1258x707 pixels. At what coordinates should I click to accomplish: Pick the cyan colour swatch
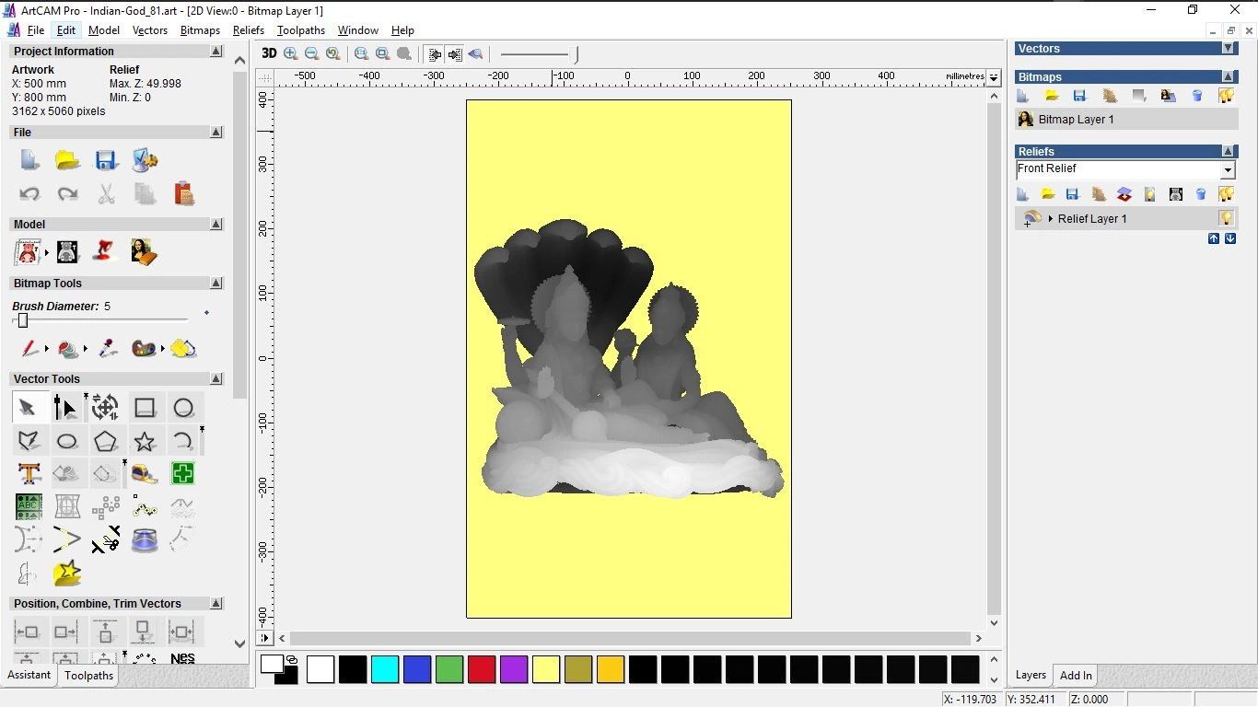pos(385,669)
